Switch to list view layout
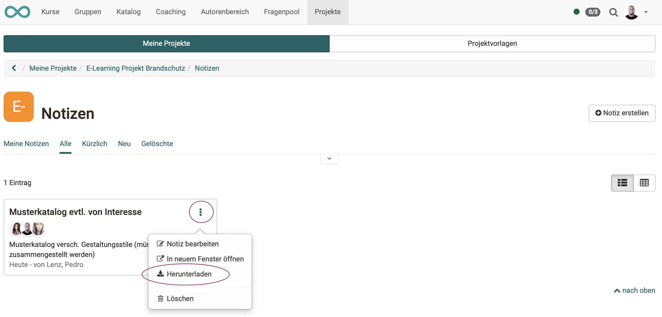The image size is (662, 317). click(622, 183)
